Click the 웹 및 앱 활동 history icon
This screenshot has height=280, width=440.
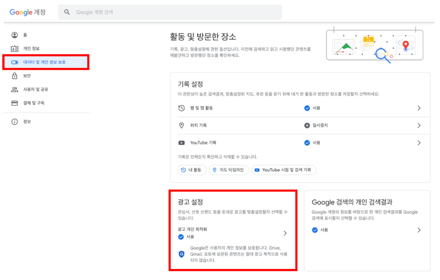pos(181,108)
